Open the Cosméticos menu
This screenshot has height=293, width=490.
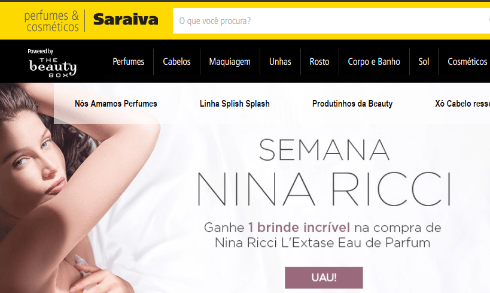point(467,62)
